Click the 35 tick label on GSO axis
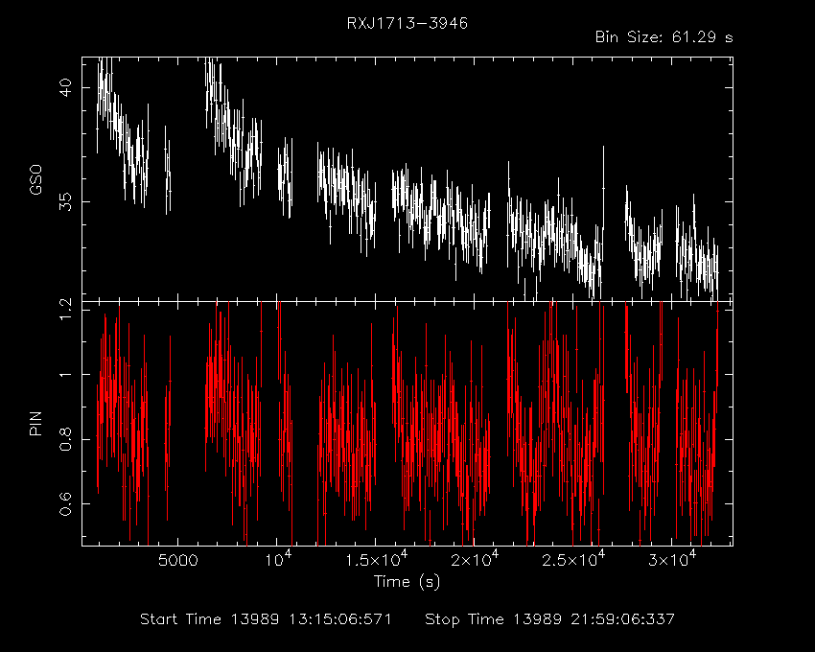 click(66, 201)
